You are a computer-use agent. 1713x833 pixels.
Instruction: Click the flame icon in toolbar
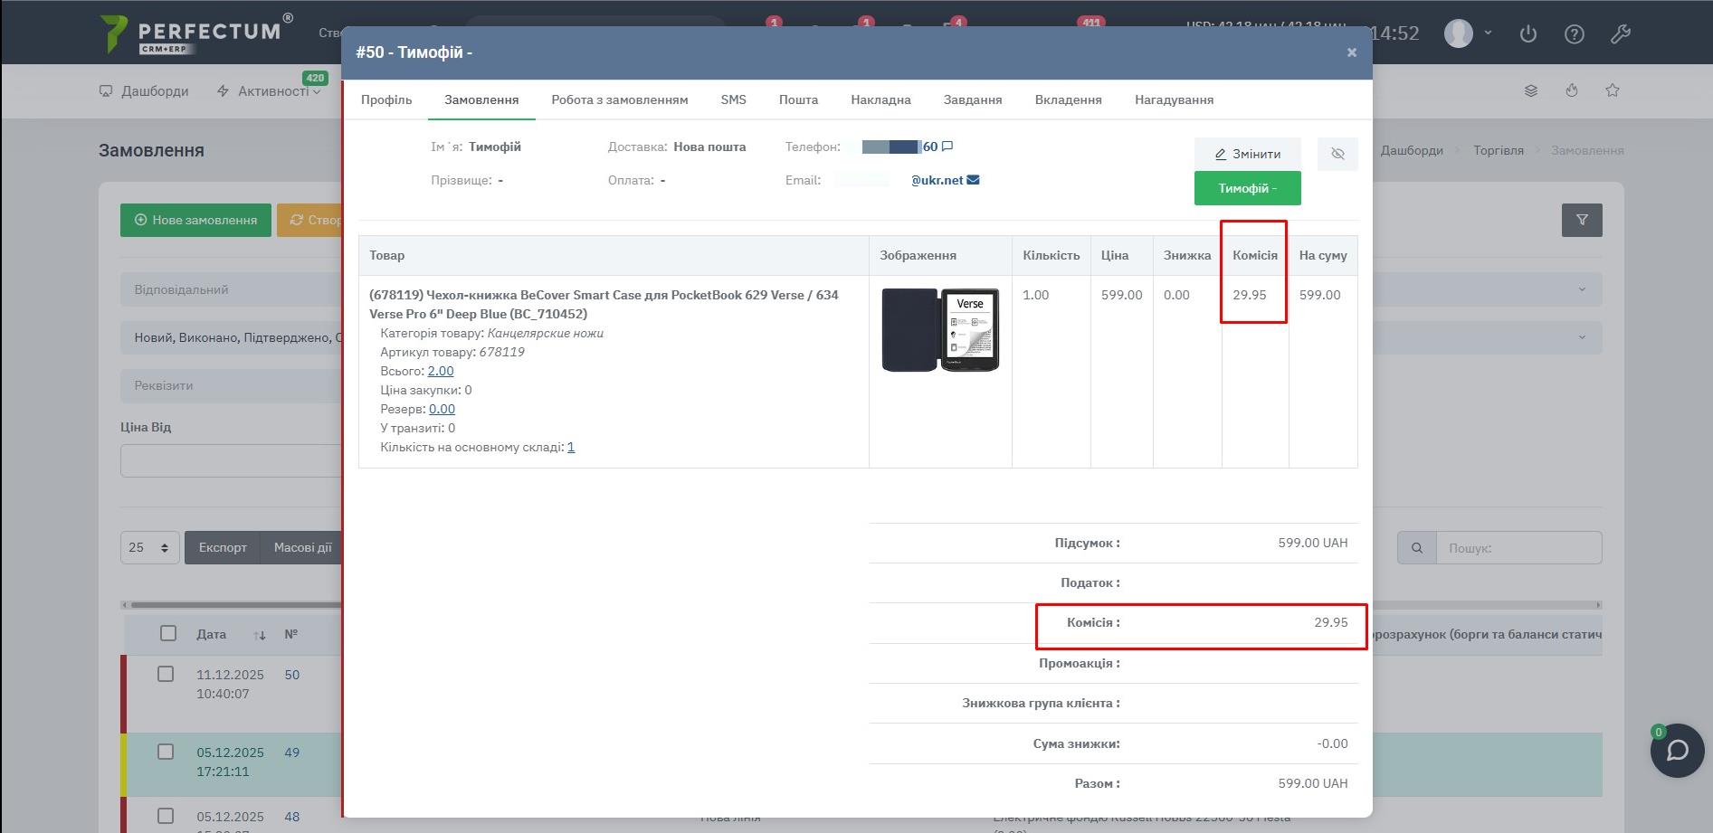1572,90
